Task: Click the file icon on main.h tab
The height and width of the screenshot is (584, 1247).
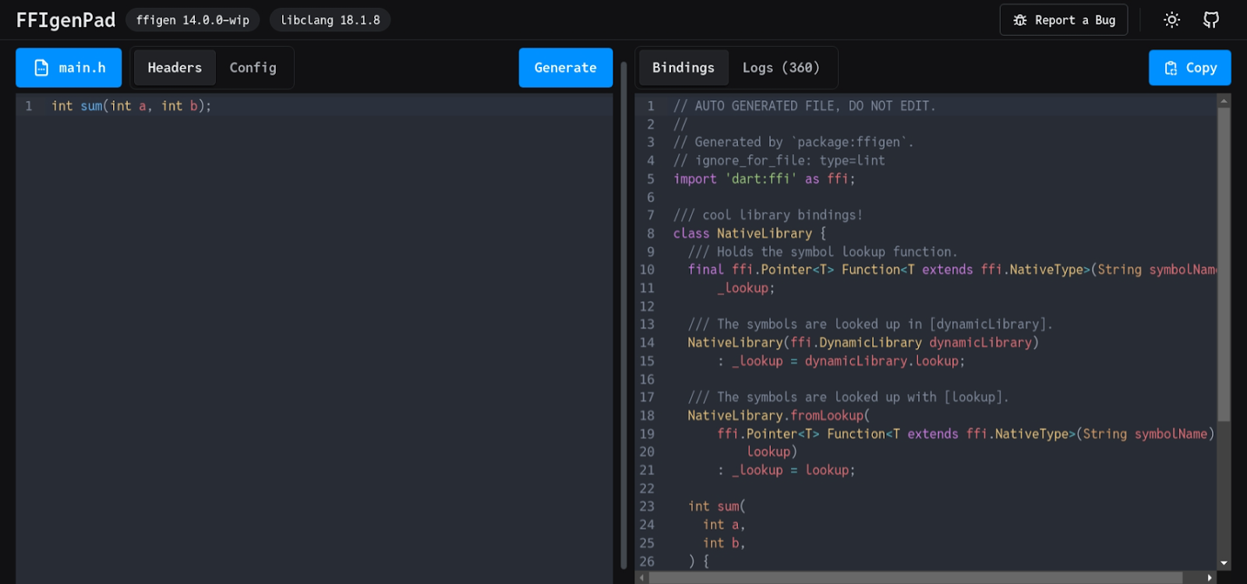Action: tap(41, 68)
